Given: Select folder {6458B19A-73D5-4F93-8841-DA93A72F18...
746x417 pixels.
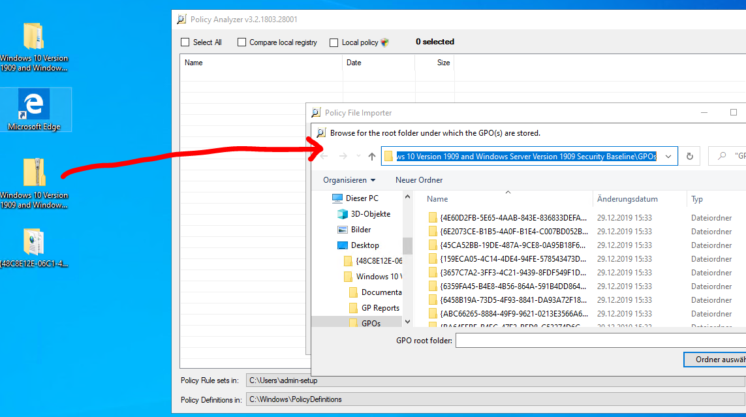Looking at the screenshot, I should coord(507,300).
